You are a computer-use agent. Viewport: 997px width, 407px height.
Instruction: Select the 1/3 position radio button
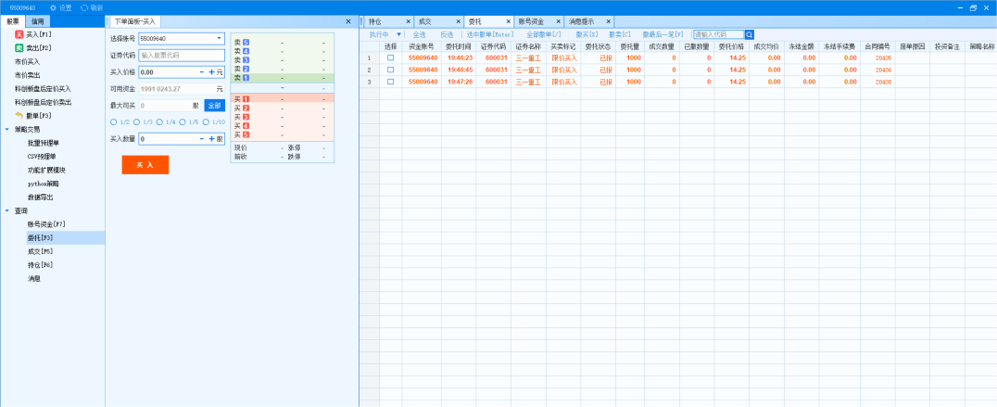point(137,122)
